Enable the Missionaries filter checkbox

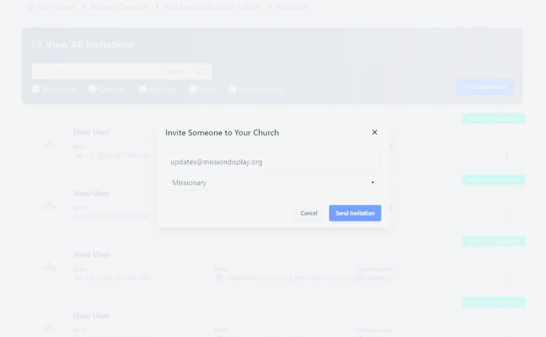(x=232, y=90)
